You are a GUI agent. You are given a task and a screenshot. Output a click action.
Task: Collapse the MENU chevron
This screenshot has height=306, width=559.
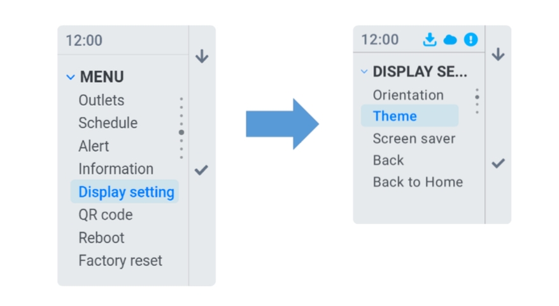coord(71,77)
